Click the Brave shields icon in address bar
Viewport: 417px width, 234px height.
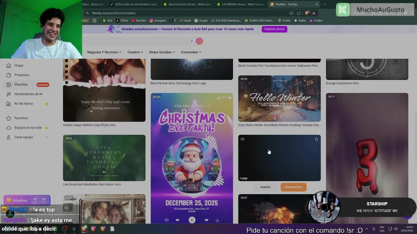click(307, 13)
